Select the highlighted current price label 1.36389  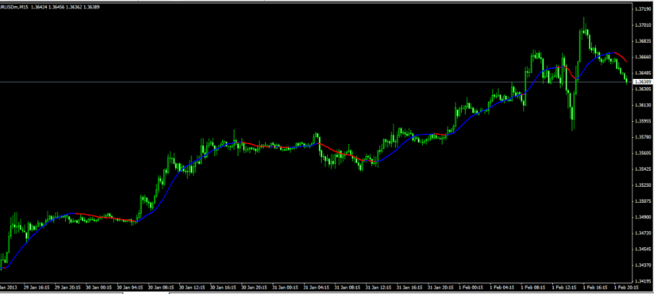click(x=643, y=82)
